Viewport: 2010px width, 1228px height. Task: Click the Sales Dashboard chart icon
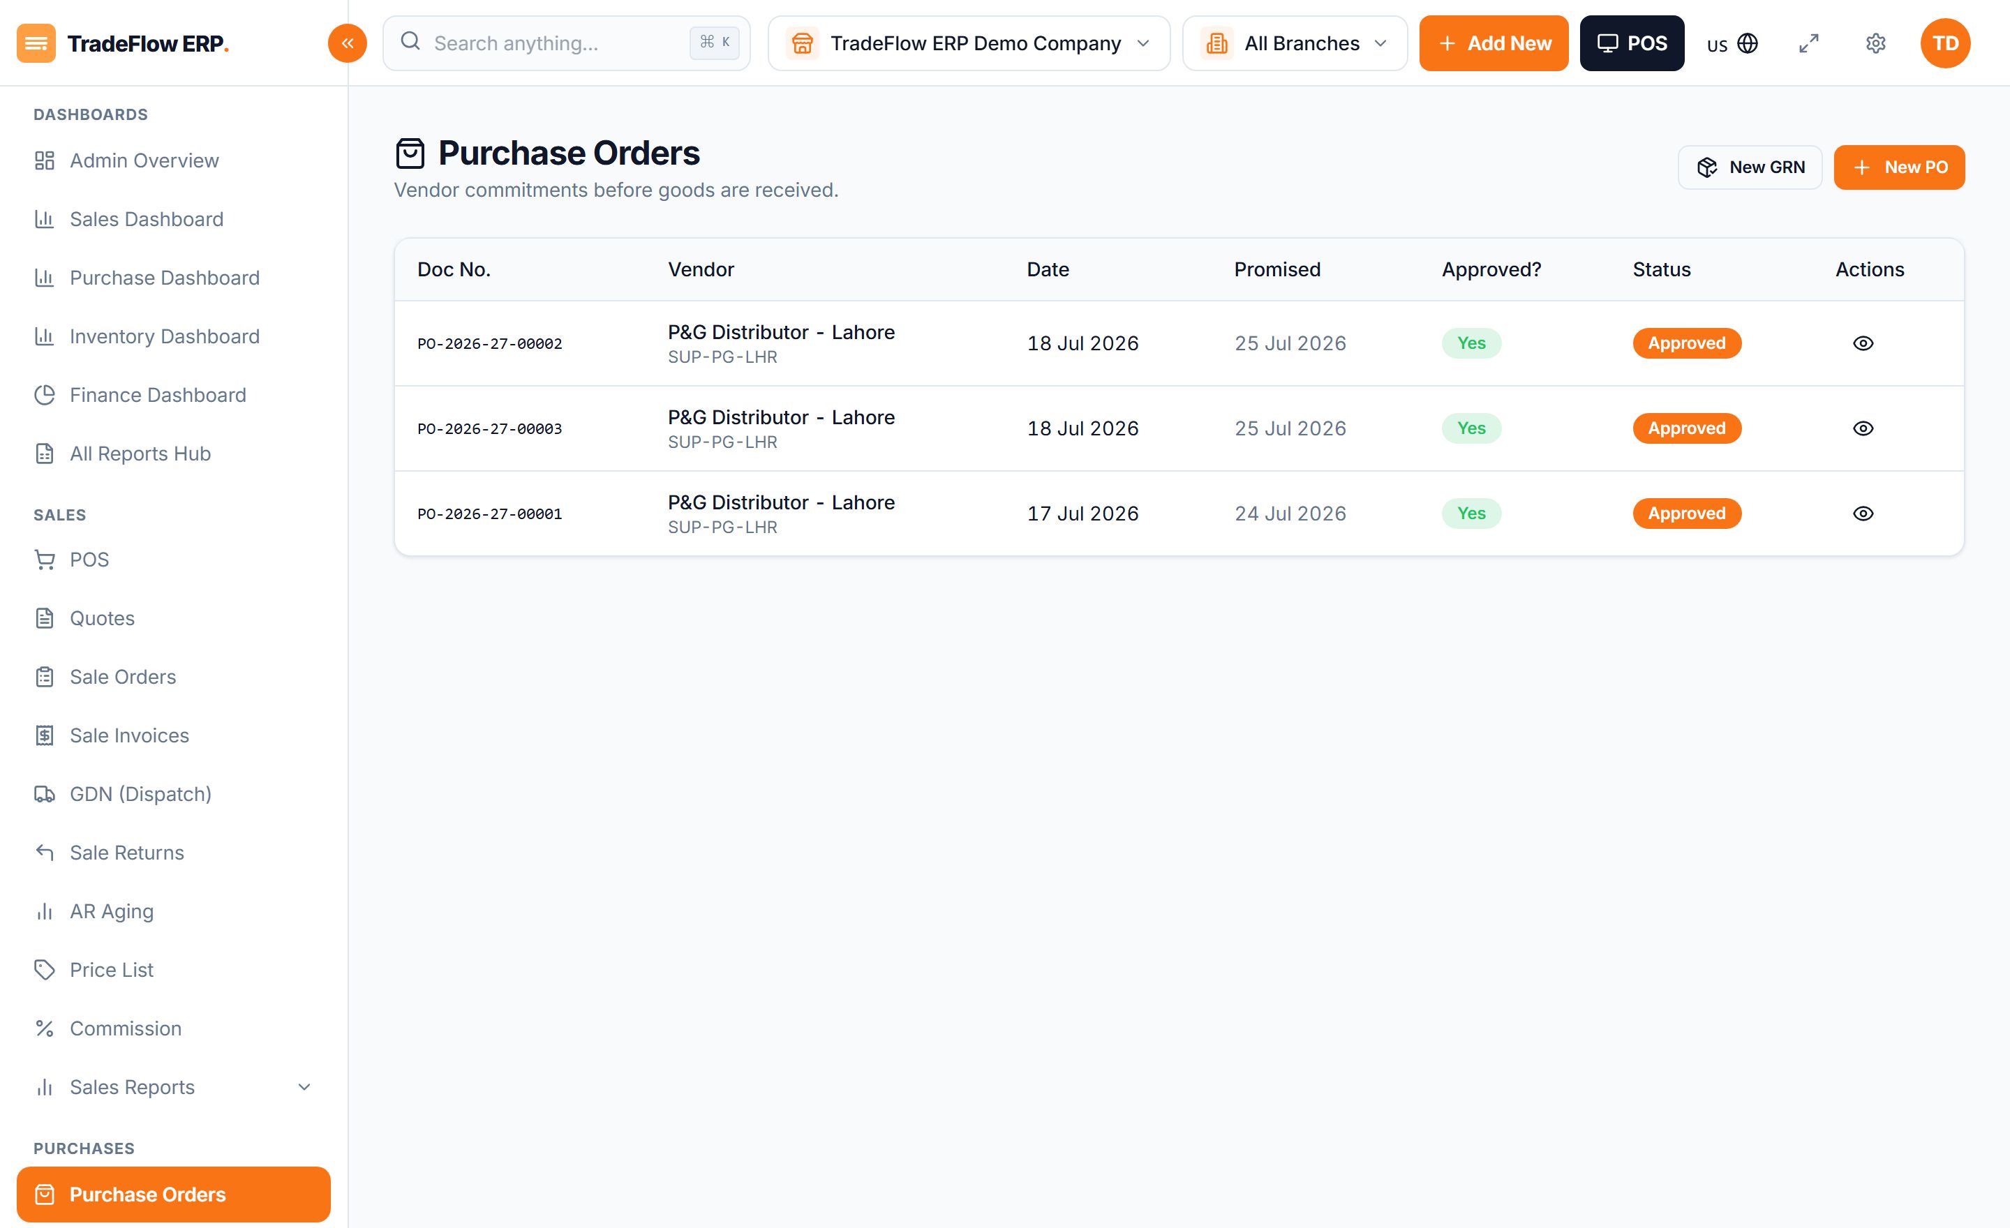[x=44, y=219]
